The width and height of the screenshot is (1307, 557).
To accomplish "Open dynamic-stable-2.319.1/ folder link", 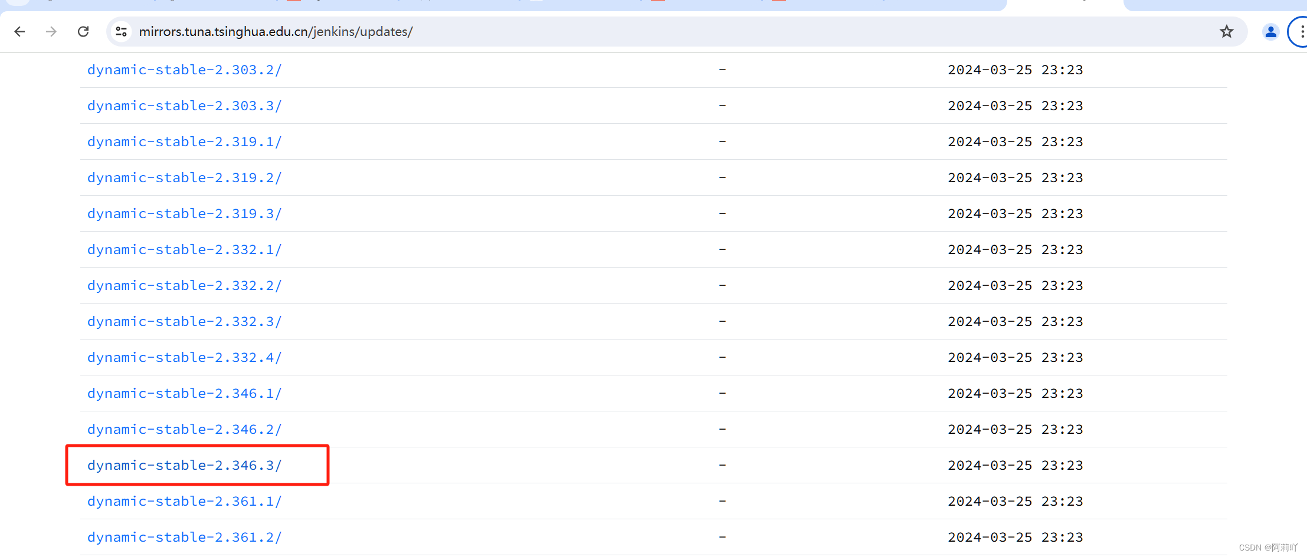I will [x=185, y=141].
